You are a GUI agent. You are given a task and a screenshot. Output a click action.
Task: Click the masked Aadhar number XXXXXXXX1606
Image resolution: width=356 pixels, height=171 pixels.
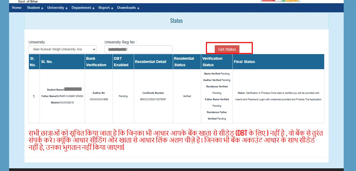tap(99, 99)
